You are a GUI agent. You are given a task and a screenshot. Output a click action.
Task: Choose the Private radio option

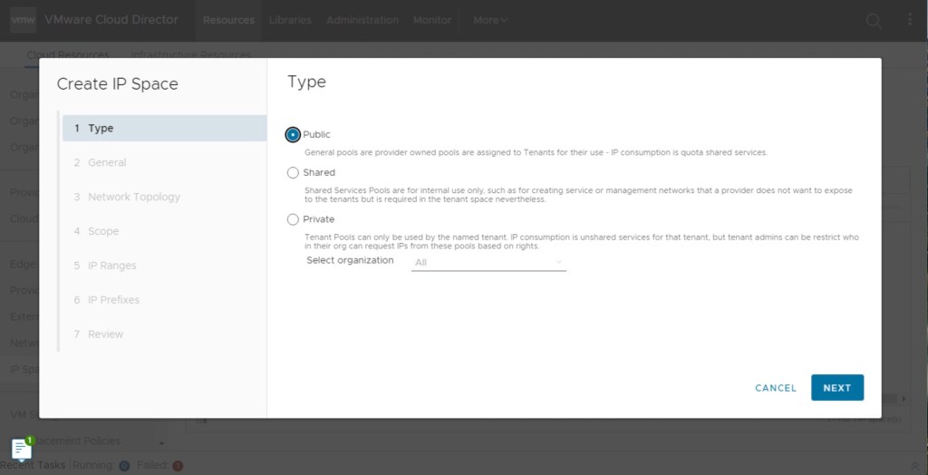tap(293, 219)
